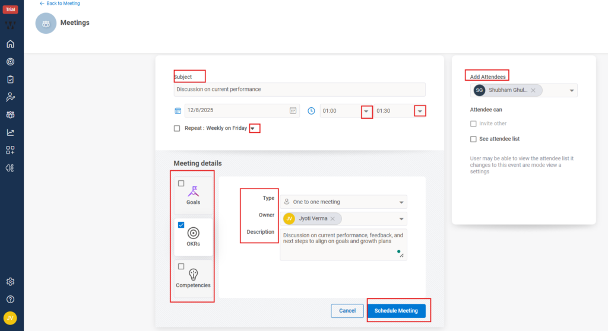This screenshot has height=331, width=608.
Task: Remove Shubham Ghul attendee chip
Action: [533, 90]
